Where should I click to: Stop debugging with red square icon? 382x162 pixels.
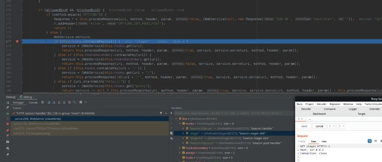(7, 124)
